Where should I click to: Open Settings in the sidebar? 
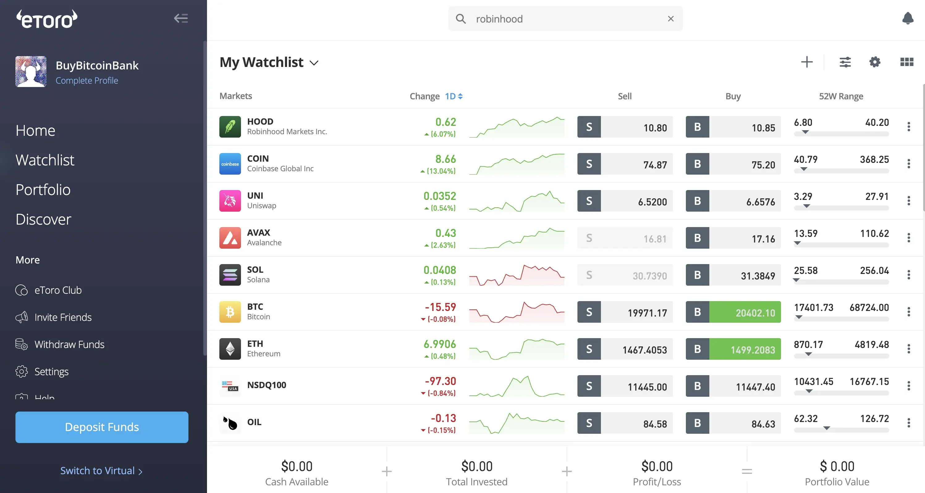42,371
